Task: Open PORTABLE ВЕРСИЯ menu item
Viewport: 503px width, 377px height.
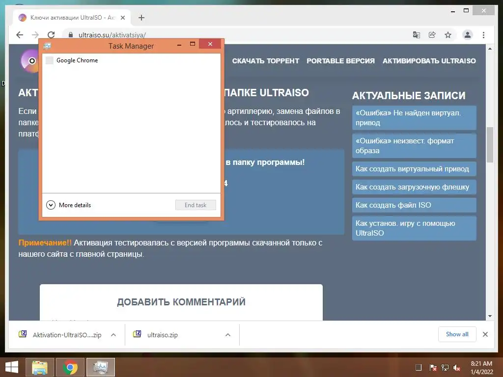Action: coord(341,61)
